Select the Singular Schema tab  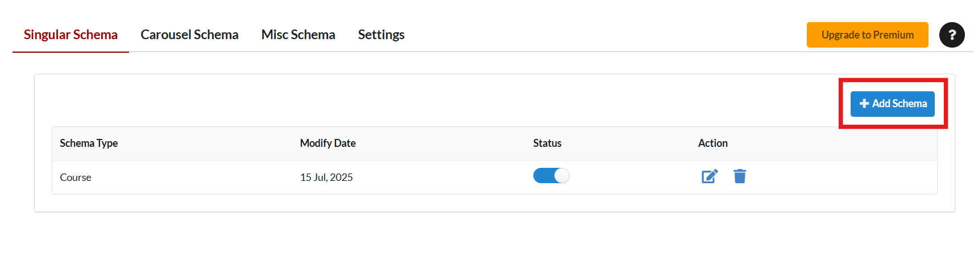coord(71,35)
